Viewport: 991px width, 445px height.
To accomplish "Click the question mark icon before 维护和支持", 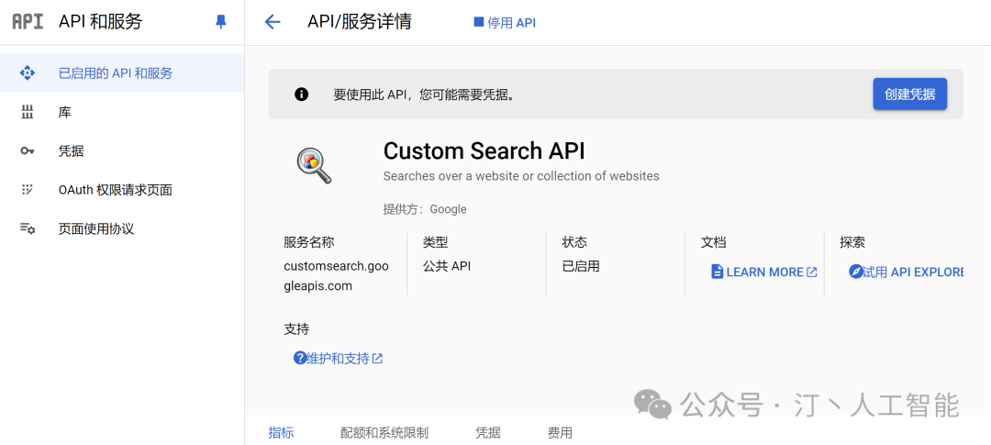I will [299, 359].
